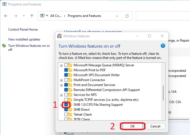The image size is (190, 135).
Task: Expand Print and Document Services node
Action: [x=61, y=85]
